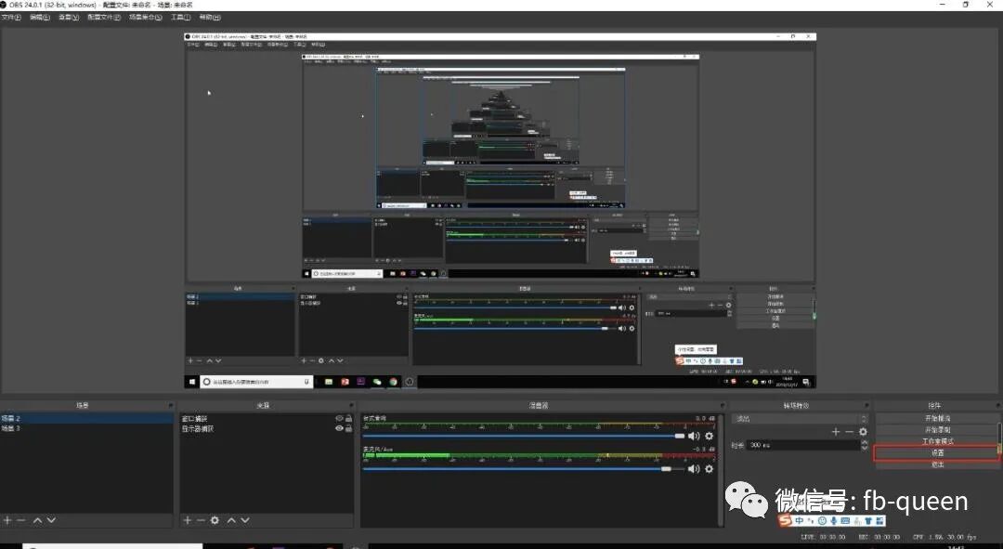The width and height of the screenshot is (1003, 549).
Task: Toggle the lock on 窗口捕获 source
Action: tap(348, 418)
